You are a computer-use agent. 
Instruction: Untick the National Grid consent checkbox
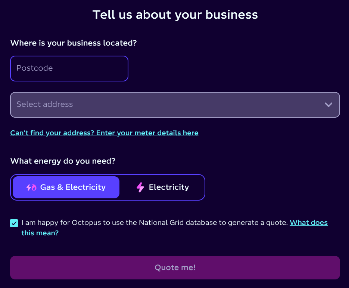click(x=14, y=223)
